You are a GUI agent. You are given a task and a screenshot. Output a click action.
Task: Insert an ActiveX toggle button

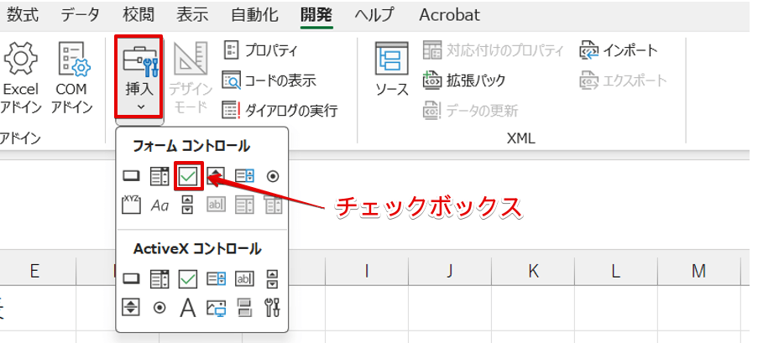(244, 308)
